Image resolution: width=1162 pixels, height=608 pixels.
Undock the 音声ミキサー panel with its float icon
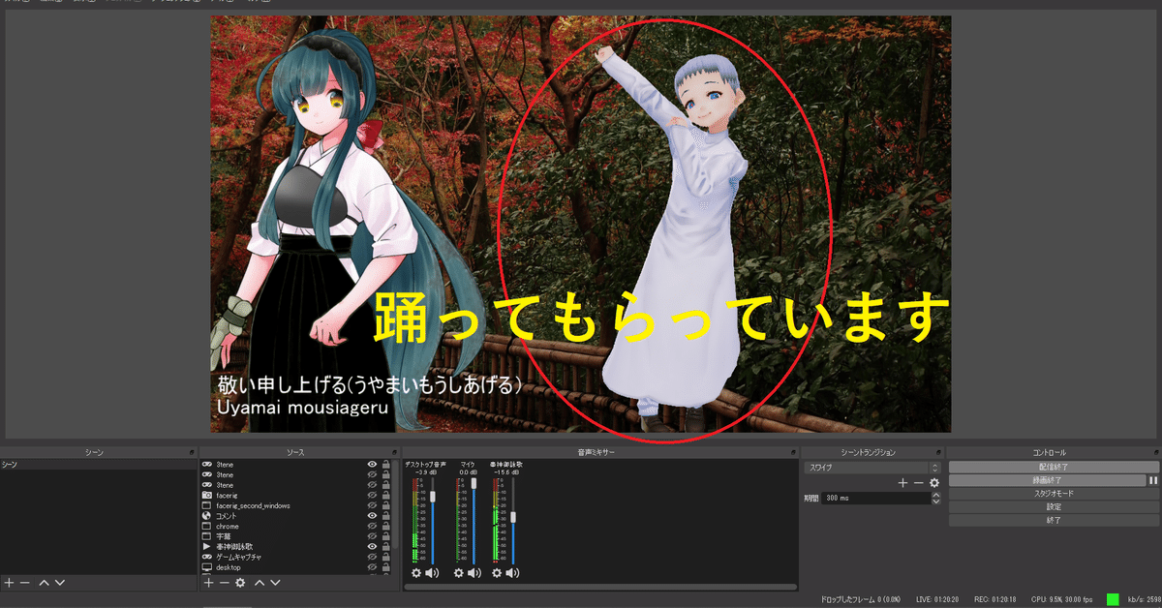pyautogui.click(x=792, y=452)
